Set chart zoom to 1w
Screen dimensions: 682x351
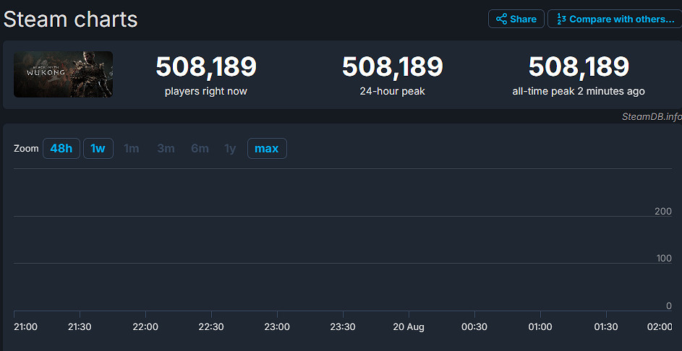pyautogui.click(x=98, y=149)
